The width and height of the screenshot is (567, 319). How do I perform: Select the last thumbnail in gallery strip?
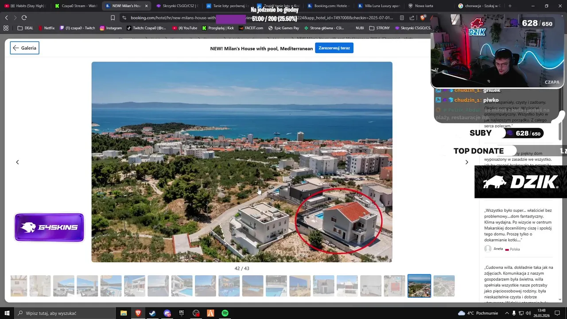(x=444, y=286)
